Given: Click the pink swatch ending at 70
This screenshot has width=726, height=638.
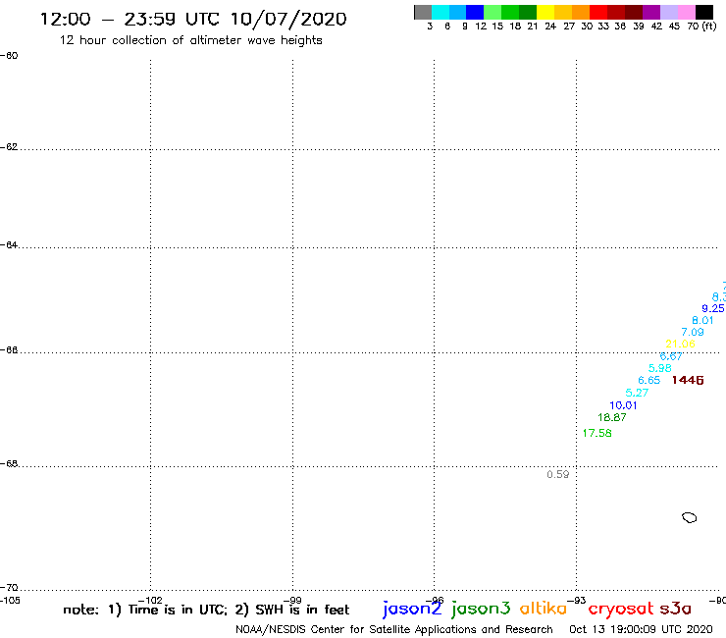Looking at the screenshot, I should (x=686, y=12).
